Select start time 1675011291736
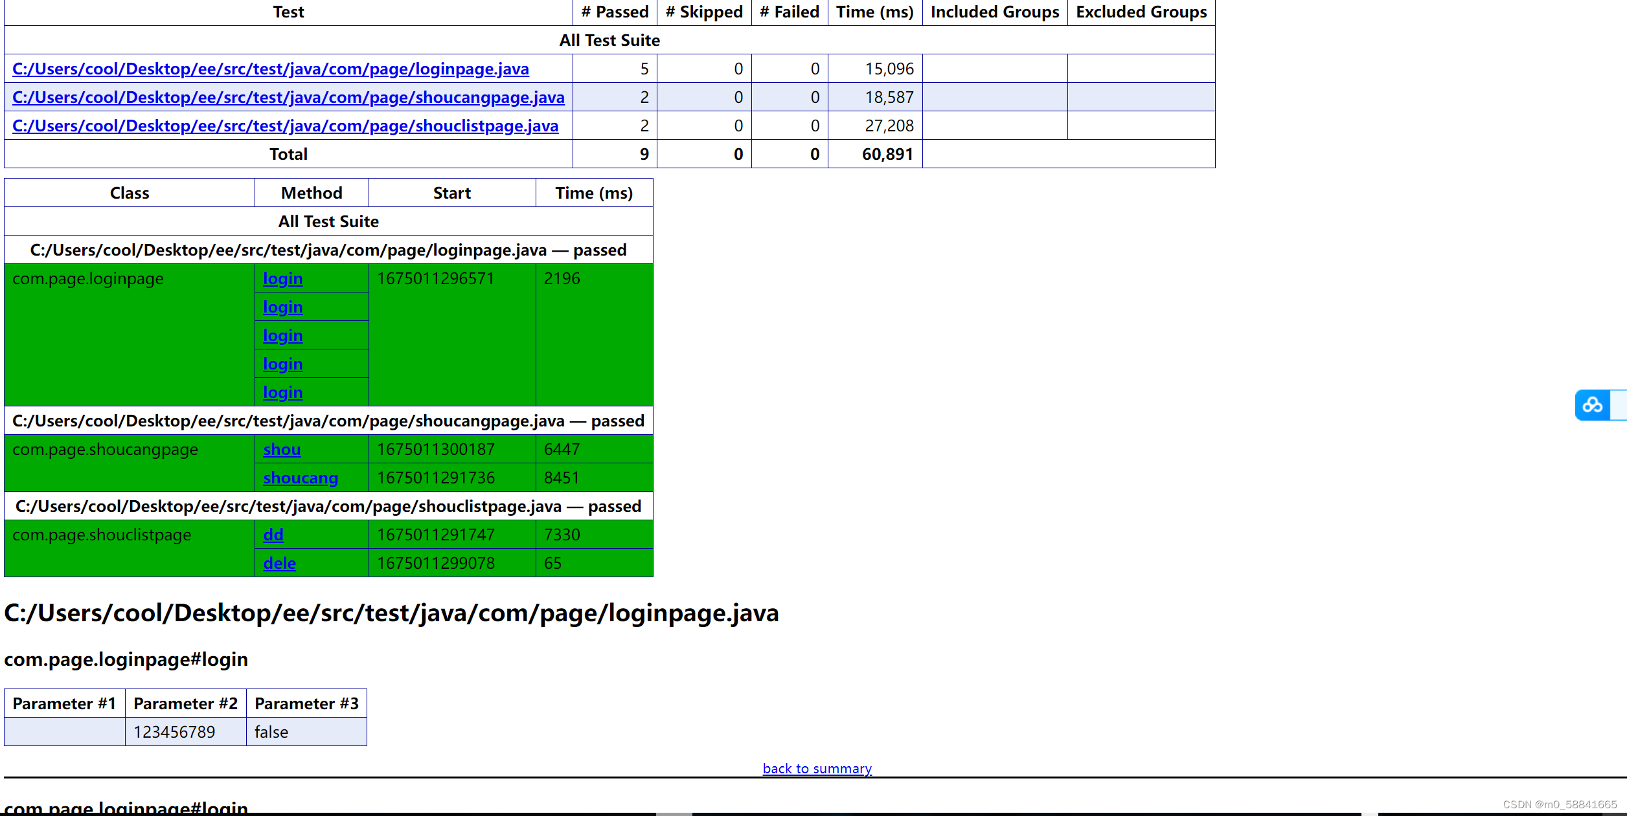1627x816 pixels. (435, 478)
